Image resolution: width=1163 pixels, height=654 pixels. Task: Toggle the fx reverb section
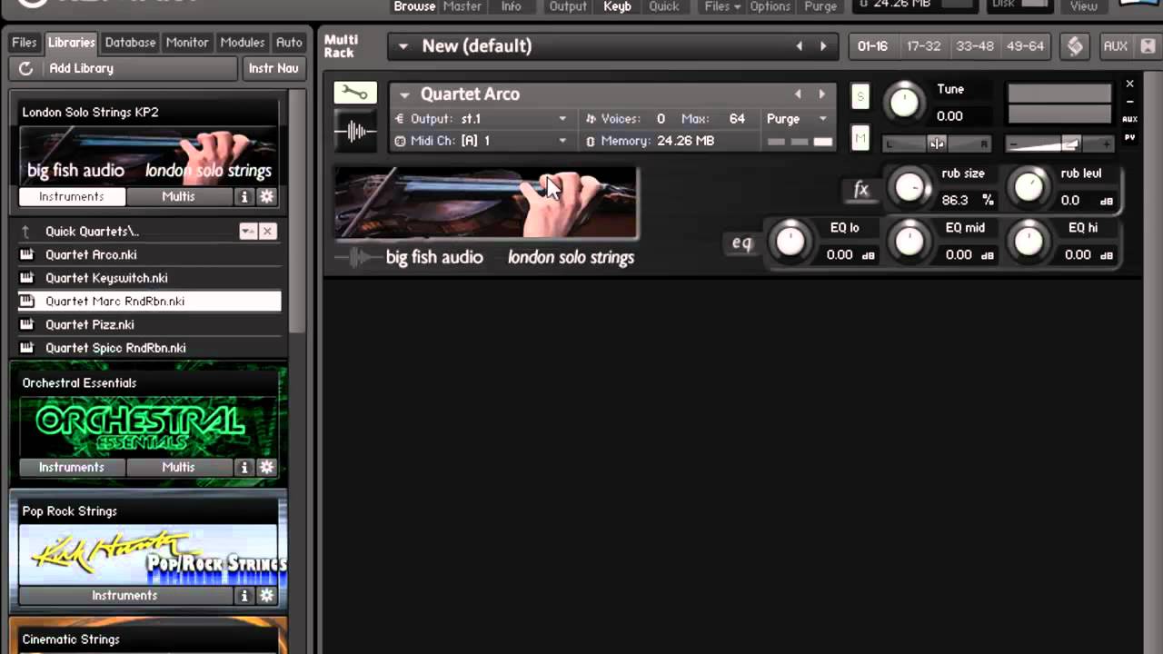(860, 190)
